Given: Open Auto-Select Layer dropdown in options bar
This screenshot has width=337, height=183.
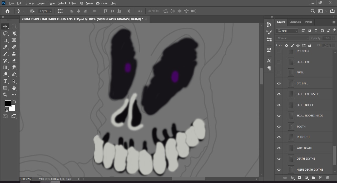Looking at the screenshot, I should coord(46,11).
